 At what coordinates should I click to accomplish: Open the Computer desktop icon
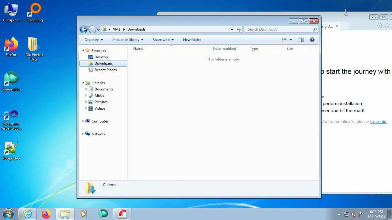(x=11, y=13)
